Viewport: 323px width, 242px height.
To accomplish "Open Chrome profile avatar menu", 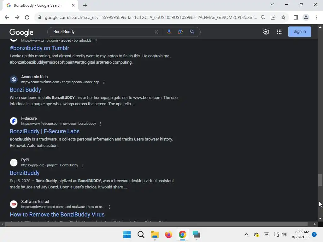I will click(x=306, y=18).
